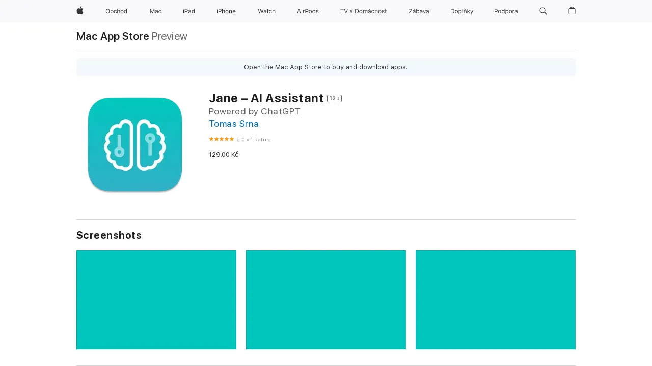
Task: Select the rightmost screenshot image
Action: click(x=495, y=299)
